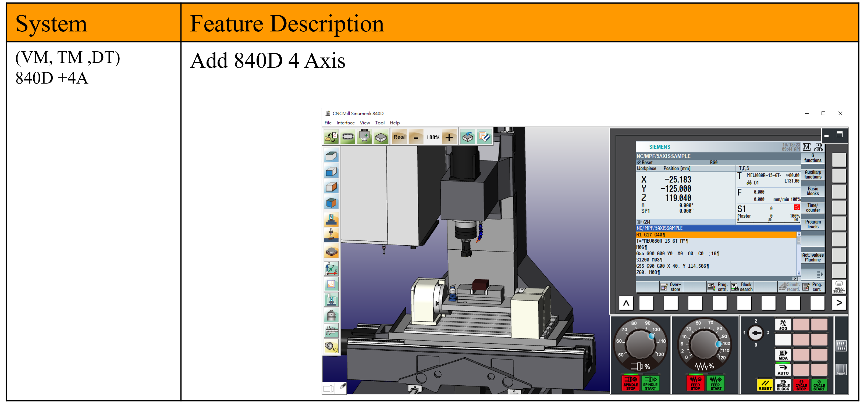
Task: Open the Interface menu
Action: coord(345,123)
